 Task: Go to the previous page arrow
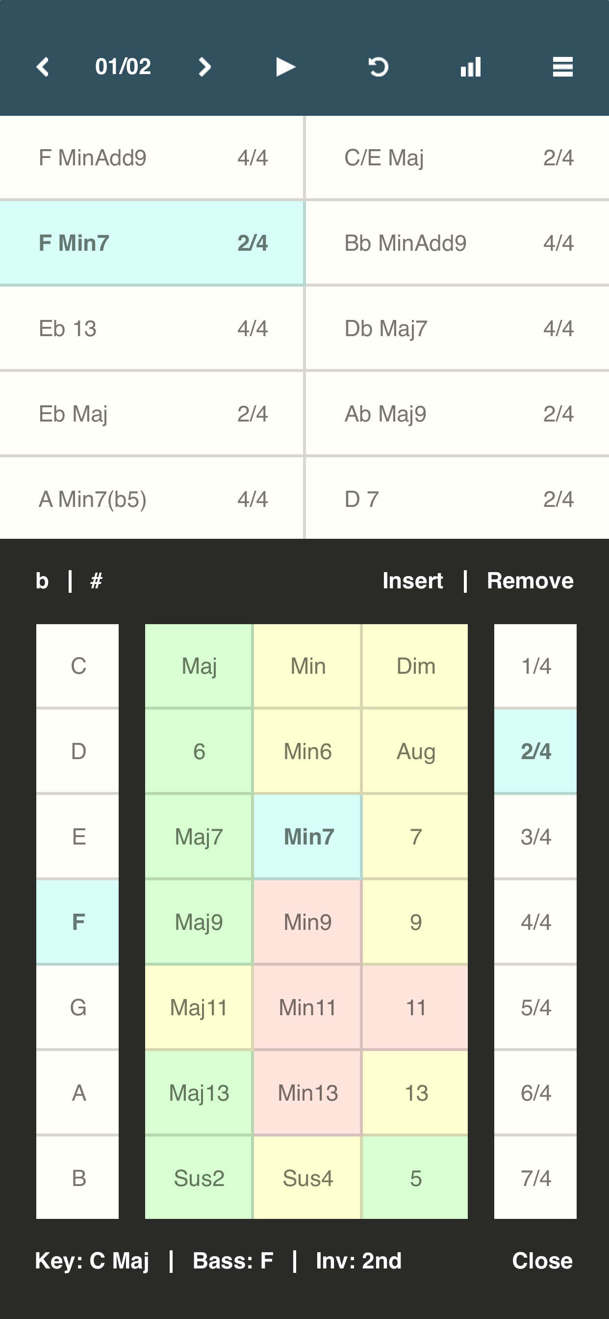click(43, 67)
